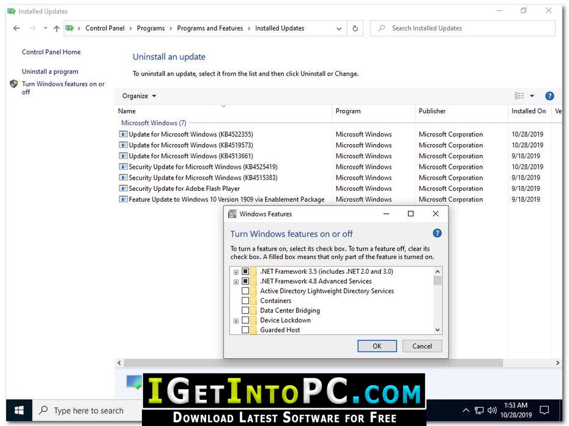Click the change view icon

click(x=519, y=96)
